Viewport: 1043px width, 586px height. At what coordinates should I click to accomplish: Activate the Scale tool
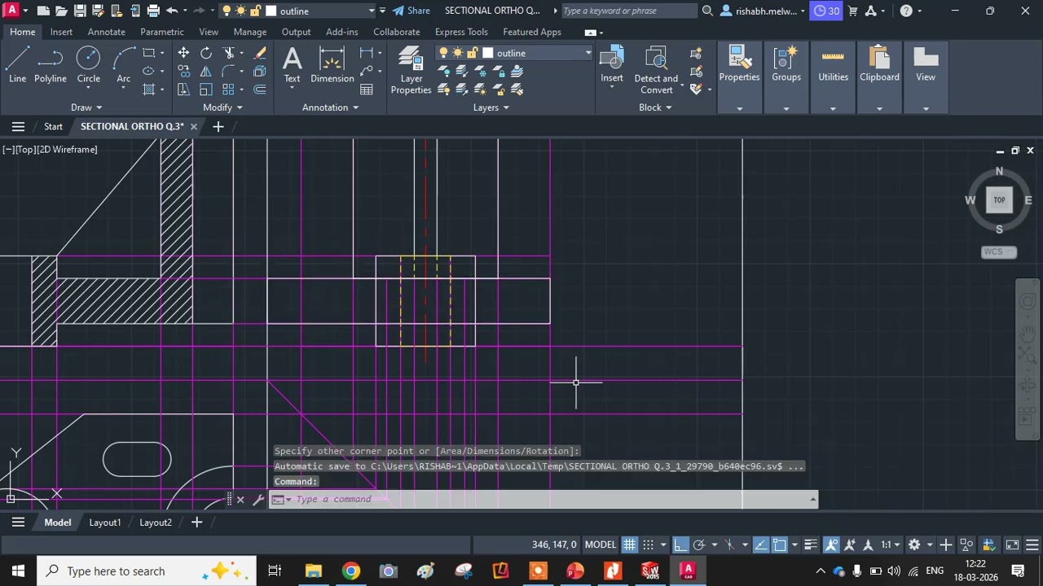click(x=206, y=90)
